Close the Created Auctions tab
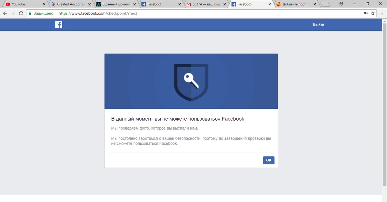 click(x=89, y=4)
